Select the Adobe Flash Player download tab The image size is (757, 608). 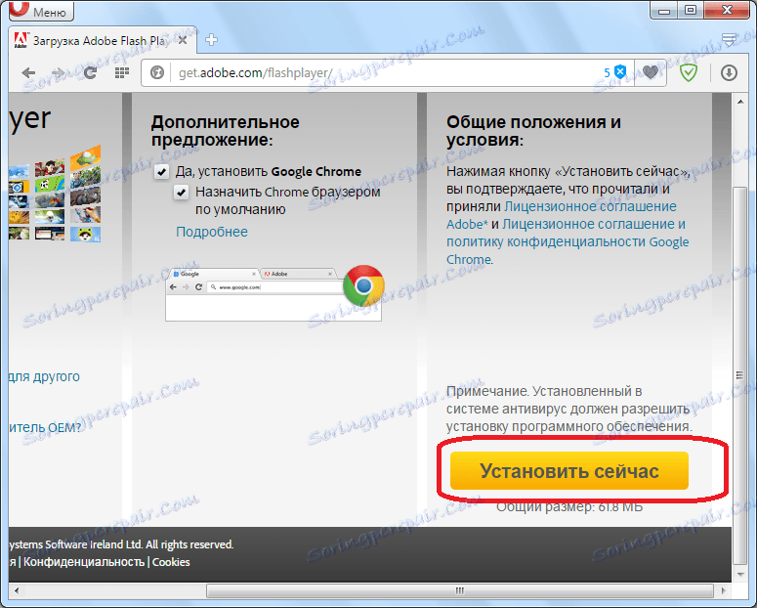pos(103,41)
